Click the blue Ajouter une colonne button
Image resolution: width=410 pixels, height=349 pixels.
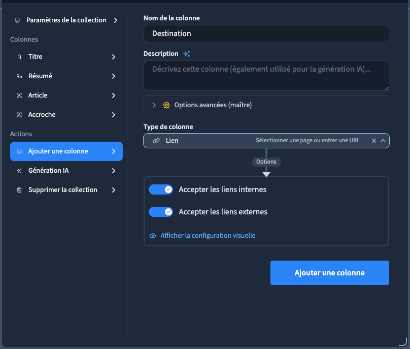[330, 273]
